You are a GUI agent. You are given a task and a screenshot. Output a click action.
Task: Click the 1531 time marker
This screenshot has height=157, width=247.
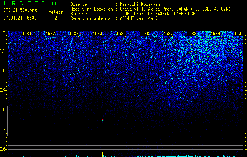point(27,33)
